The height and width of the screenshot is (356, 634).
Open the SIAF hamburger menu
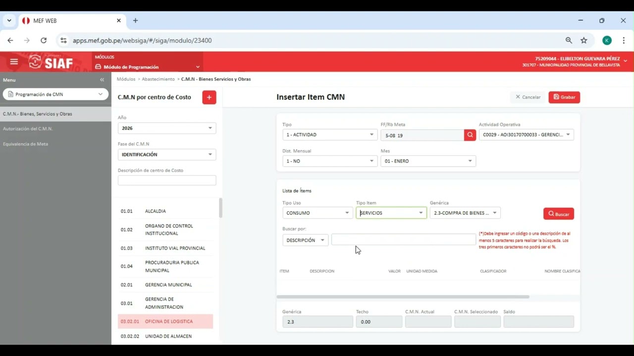[x=14, y=62]
